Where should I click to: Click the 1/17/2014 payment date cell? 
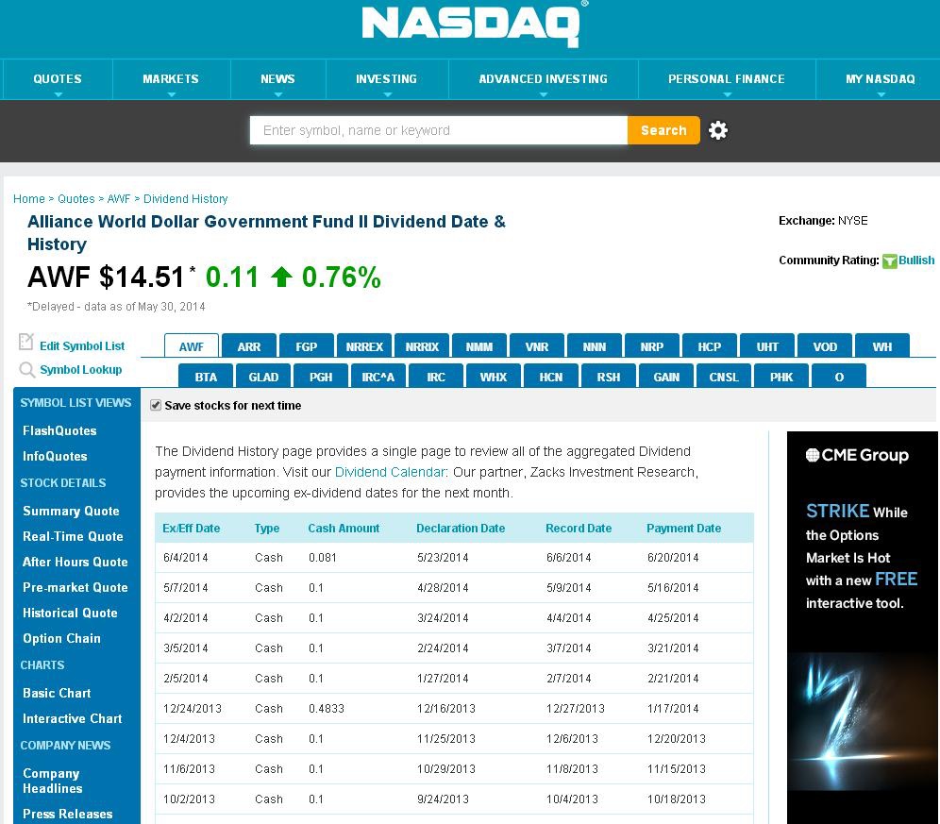(x=673, y=709)
